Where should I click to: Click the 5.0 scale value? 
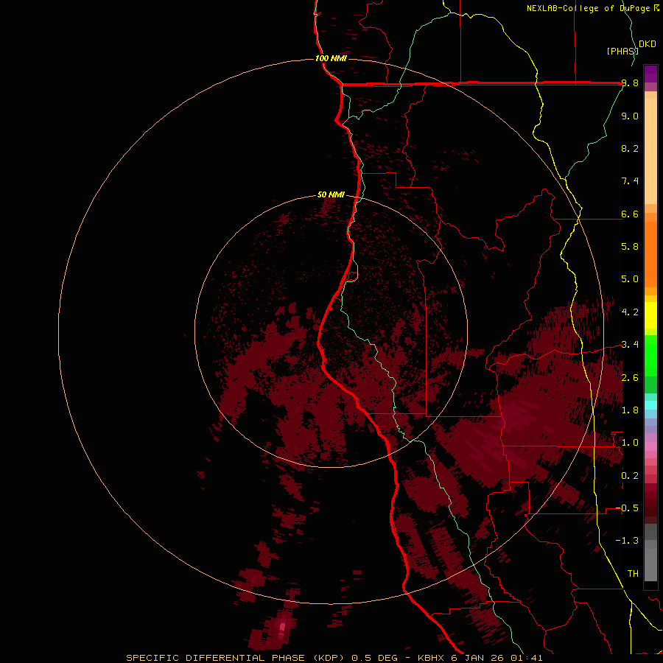tap(630, 279)
